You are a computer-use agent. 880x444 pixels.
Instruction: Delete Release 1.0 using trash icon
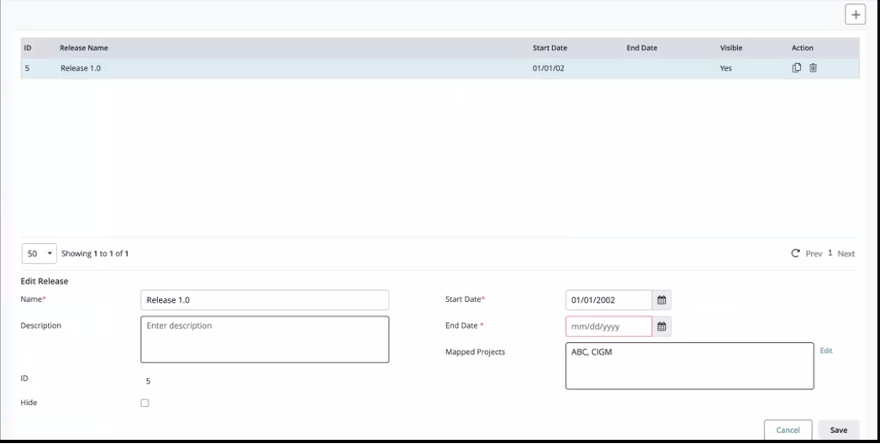pyautogui.click(x=813, y=68)
